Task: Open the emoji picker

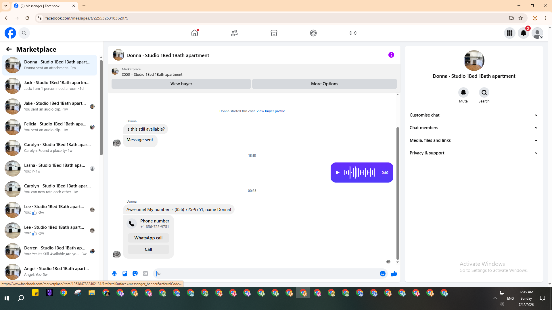Action: [x=383, y=274]
